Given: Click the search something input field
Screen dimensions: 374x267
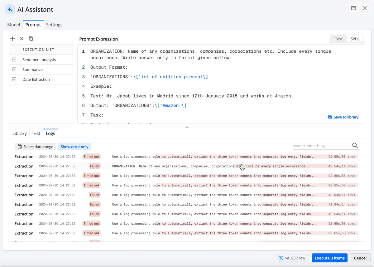Looking at the screenshot, I should pyautogui.click(x=322, y=146).
